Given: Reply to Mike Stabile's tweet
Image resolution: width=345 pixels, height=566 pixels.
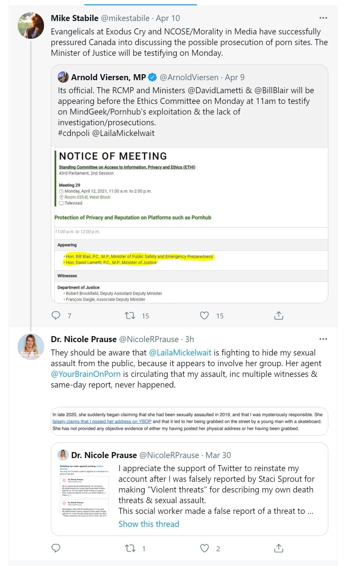Looking at the screenshot, I should coord(56,315).
